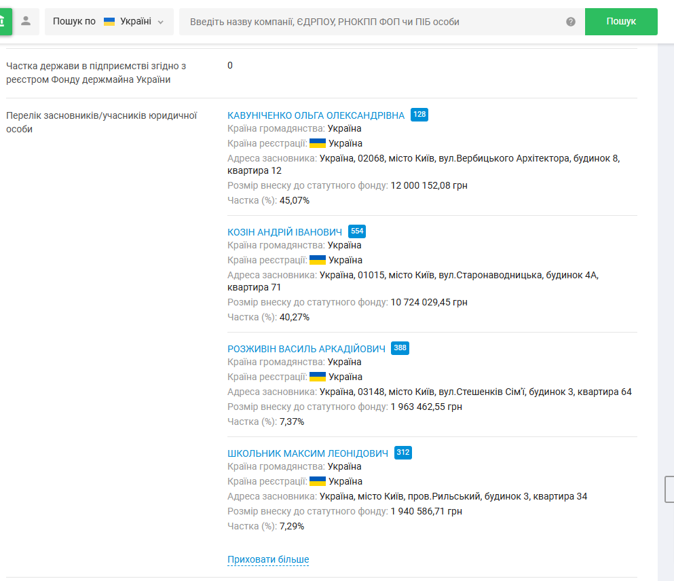Click the 128 badge next to Кавуніченко
This screenshot has height=581, width=674.
coord(419,115)
